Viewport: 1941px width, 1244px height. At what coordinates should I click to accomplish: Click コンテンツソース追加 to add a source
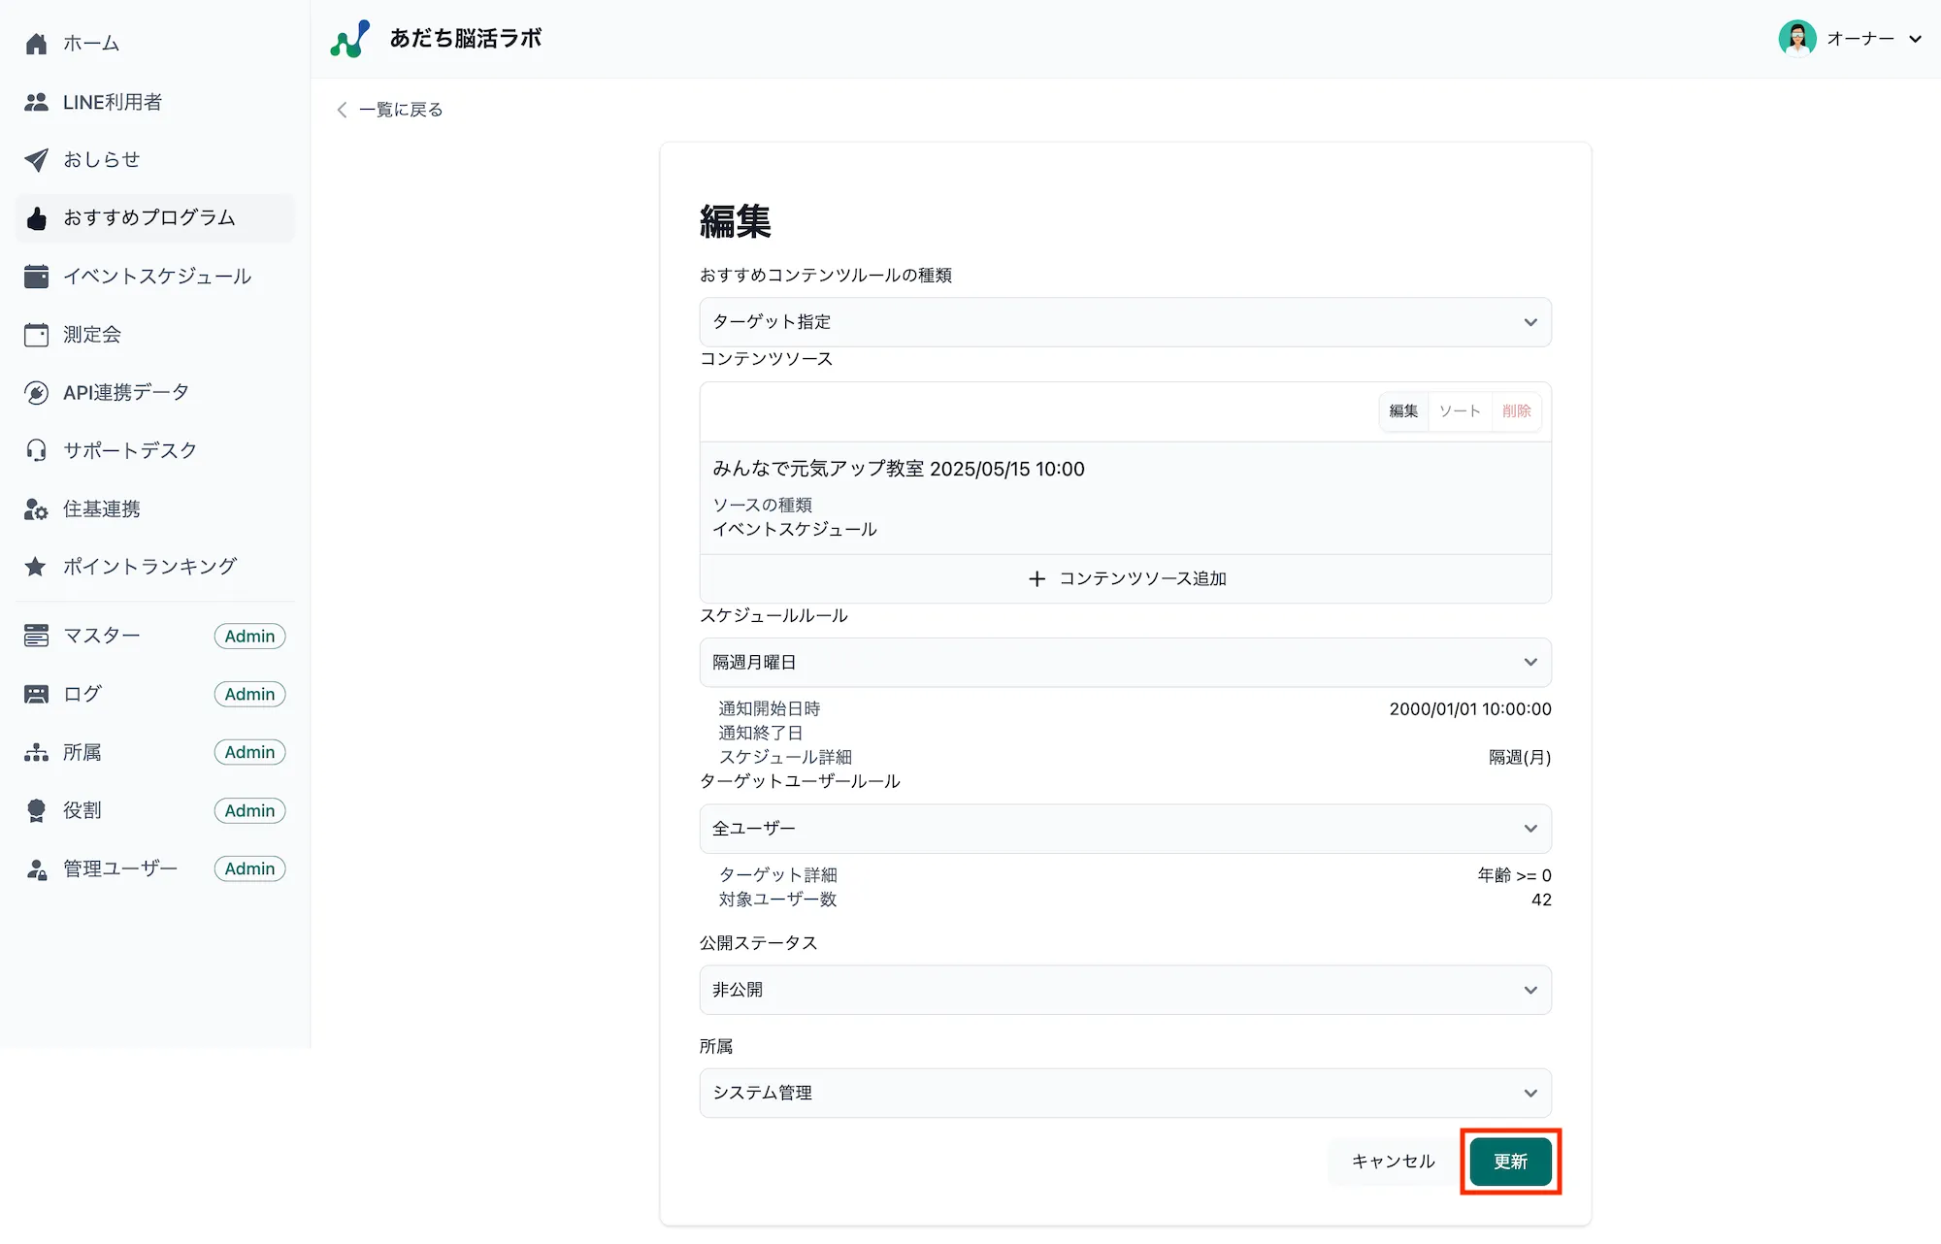(1125, 578)
